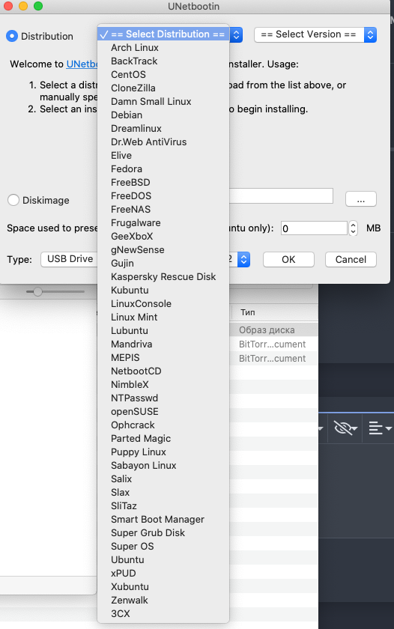The image size is (394, 629).
Task: Choose CentOS from distribution list
Action: [x=163, y=75]
